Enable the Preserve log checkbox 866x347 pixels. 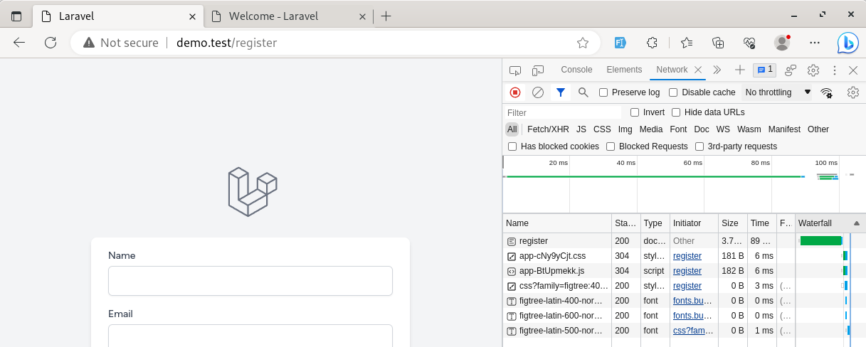603,92
